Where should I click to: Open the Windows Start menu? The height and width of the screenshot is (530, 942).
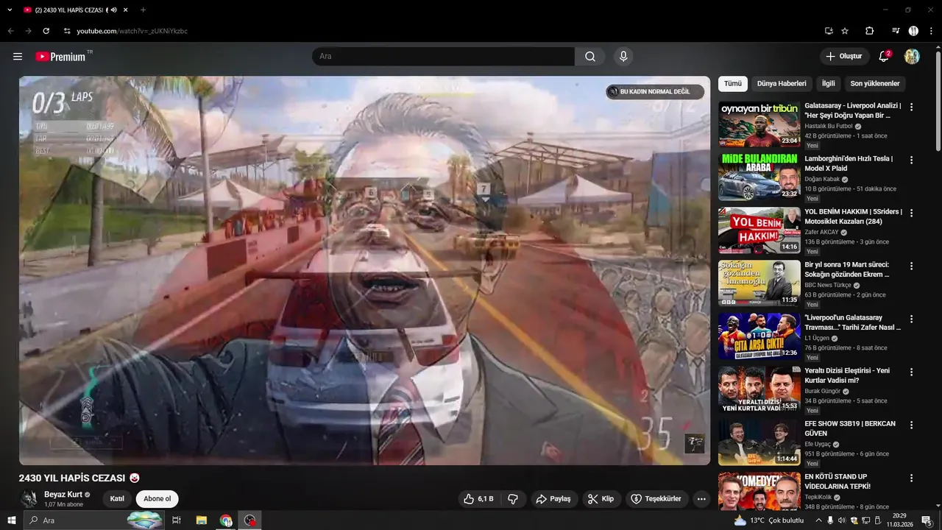point(12,520)
